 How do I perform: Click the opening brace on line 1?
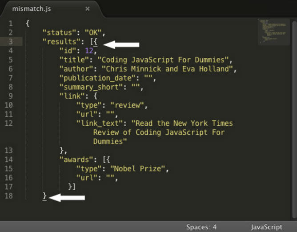(x=28, y=24)
